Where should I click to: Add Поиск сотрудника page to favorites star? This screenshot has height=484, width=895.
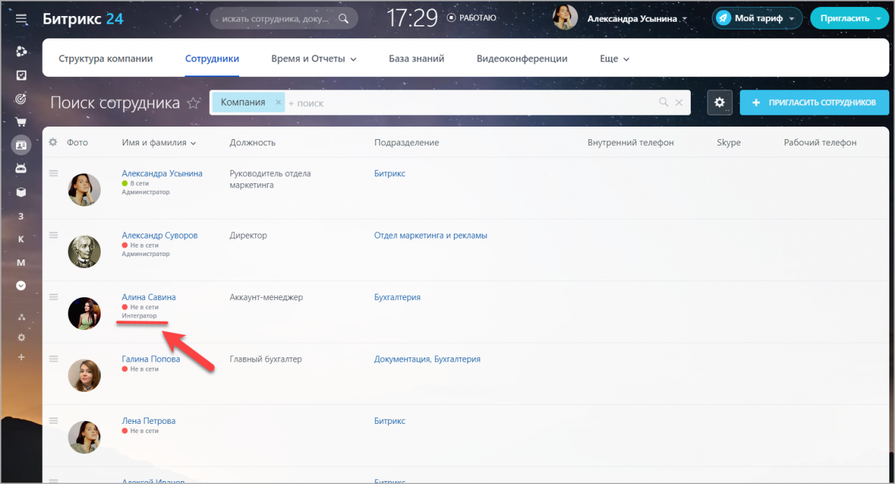pyautogui.click(x=194, y=104)
